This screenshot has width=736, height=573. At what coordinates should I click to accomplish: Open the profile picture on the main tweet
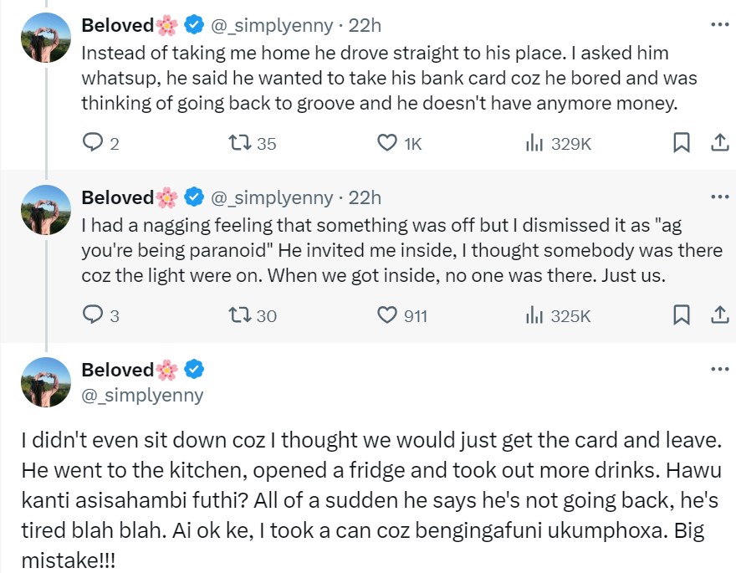[x=45, y=382]
